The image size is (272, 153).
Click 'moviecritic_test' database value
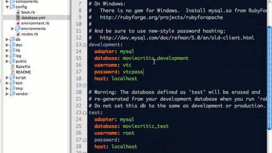point(146,126)
